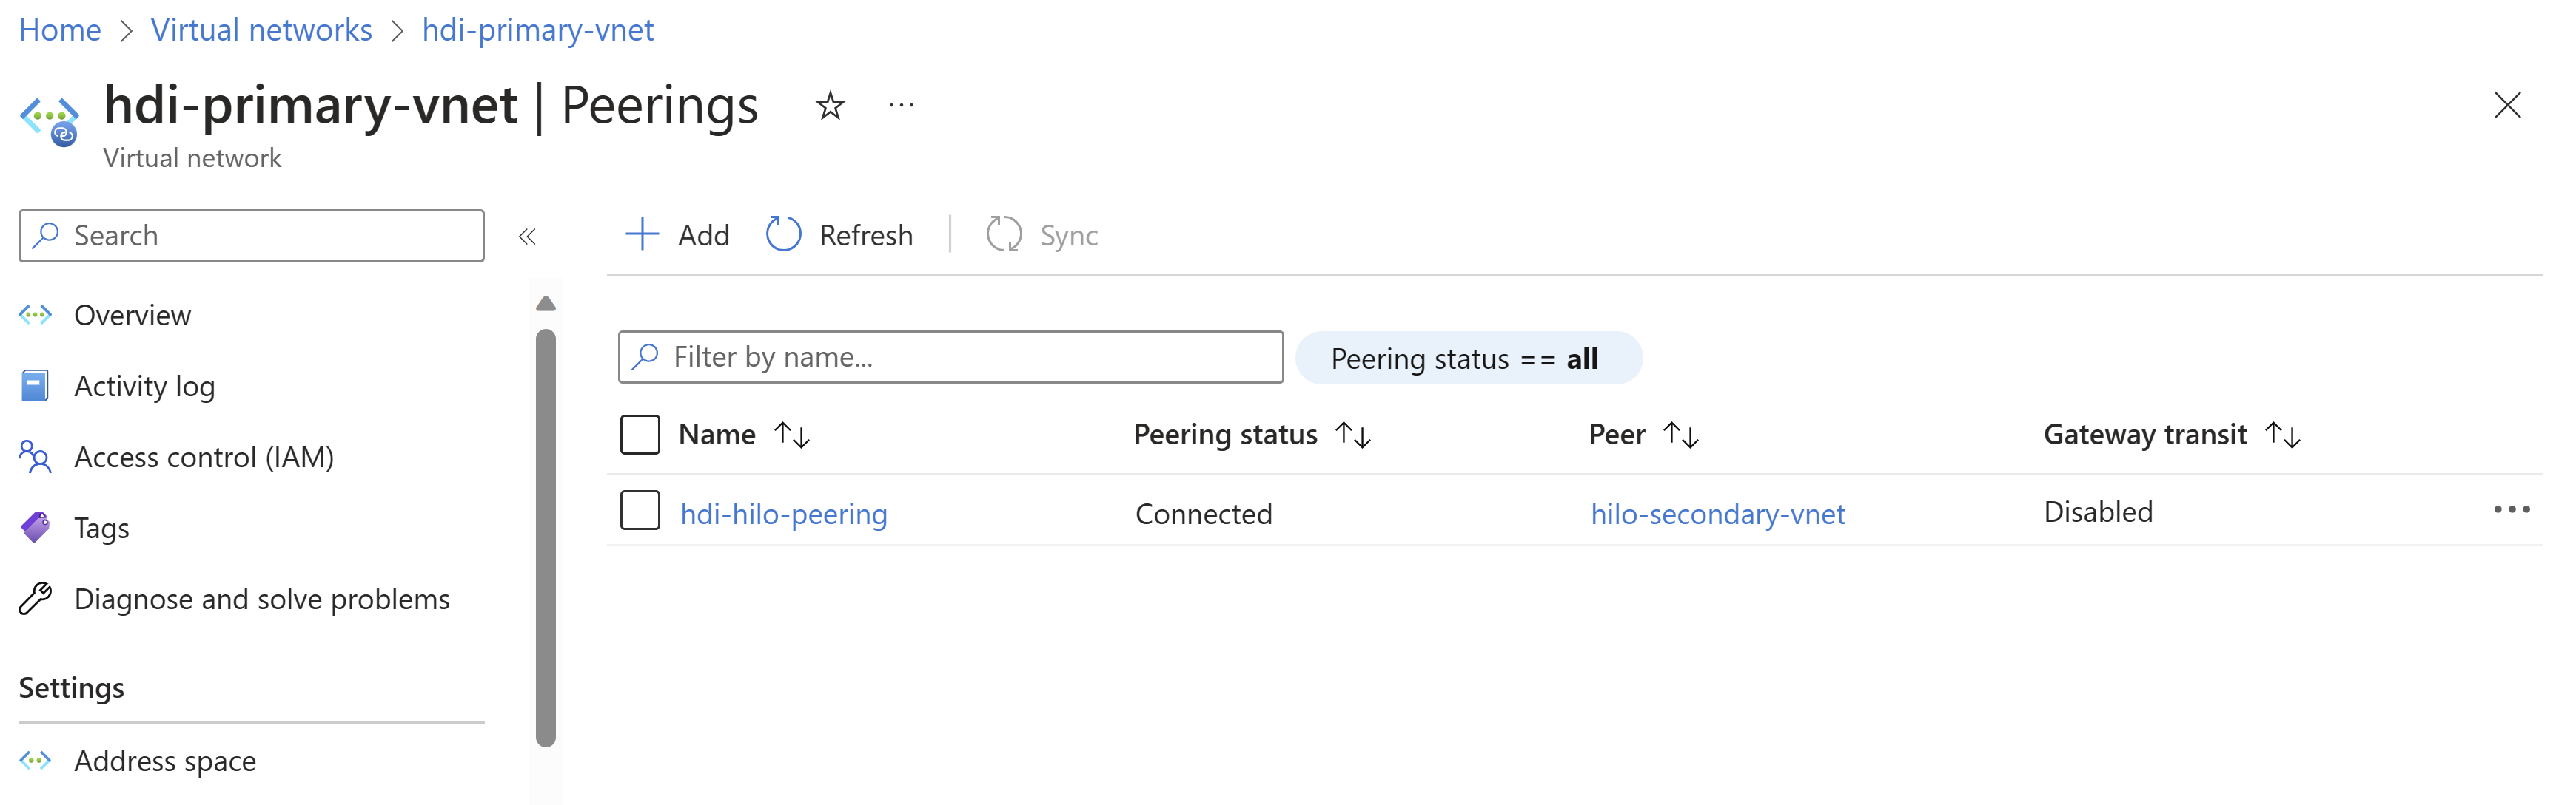The height and width of the screenshot is (805, 2576).
Task: Open more options for hdi-primary-vnet
Action: (x=901, y=104)
